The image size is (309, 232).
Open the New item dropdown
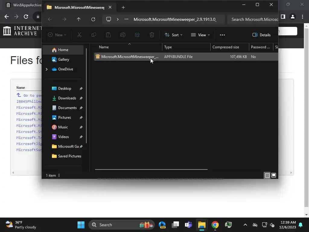coord(57,35)
